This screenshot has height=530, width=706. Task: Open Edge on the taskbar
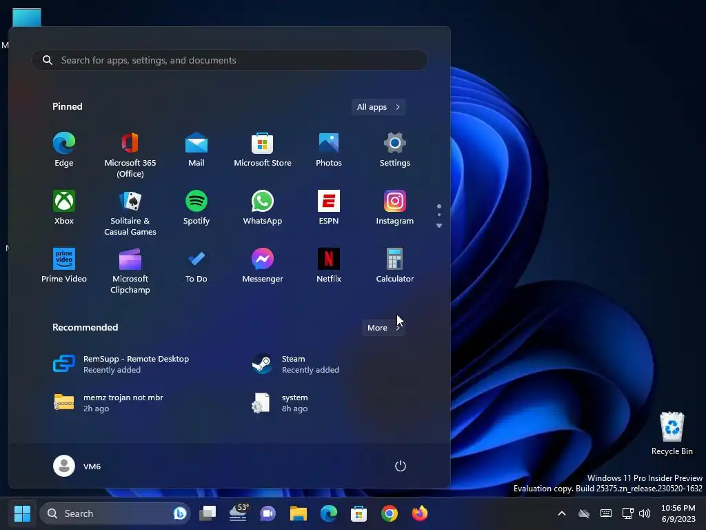tap(329, 513)
